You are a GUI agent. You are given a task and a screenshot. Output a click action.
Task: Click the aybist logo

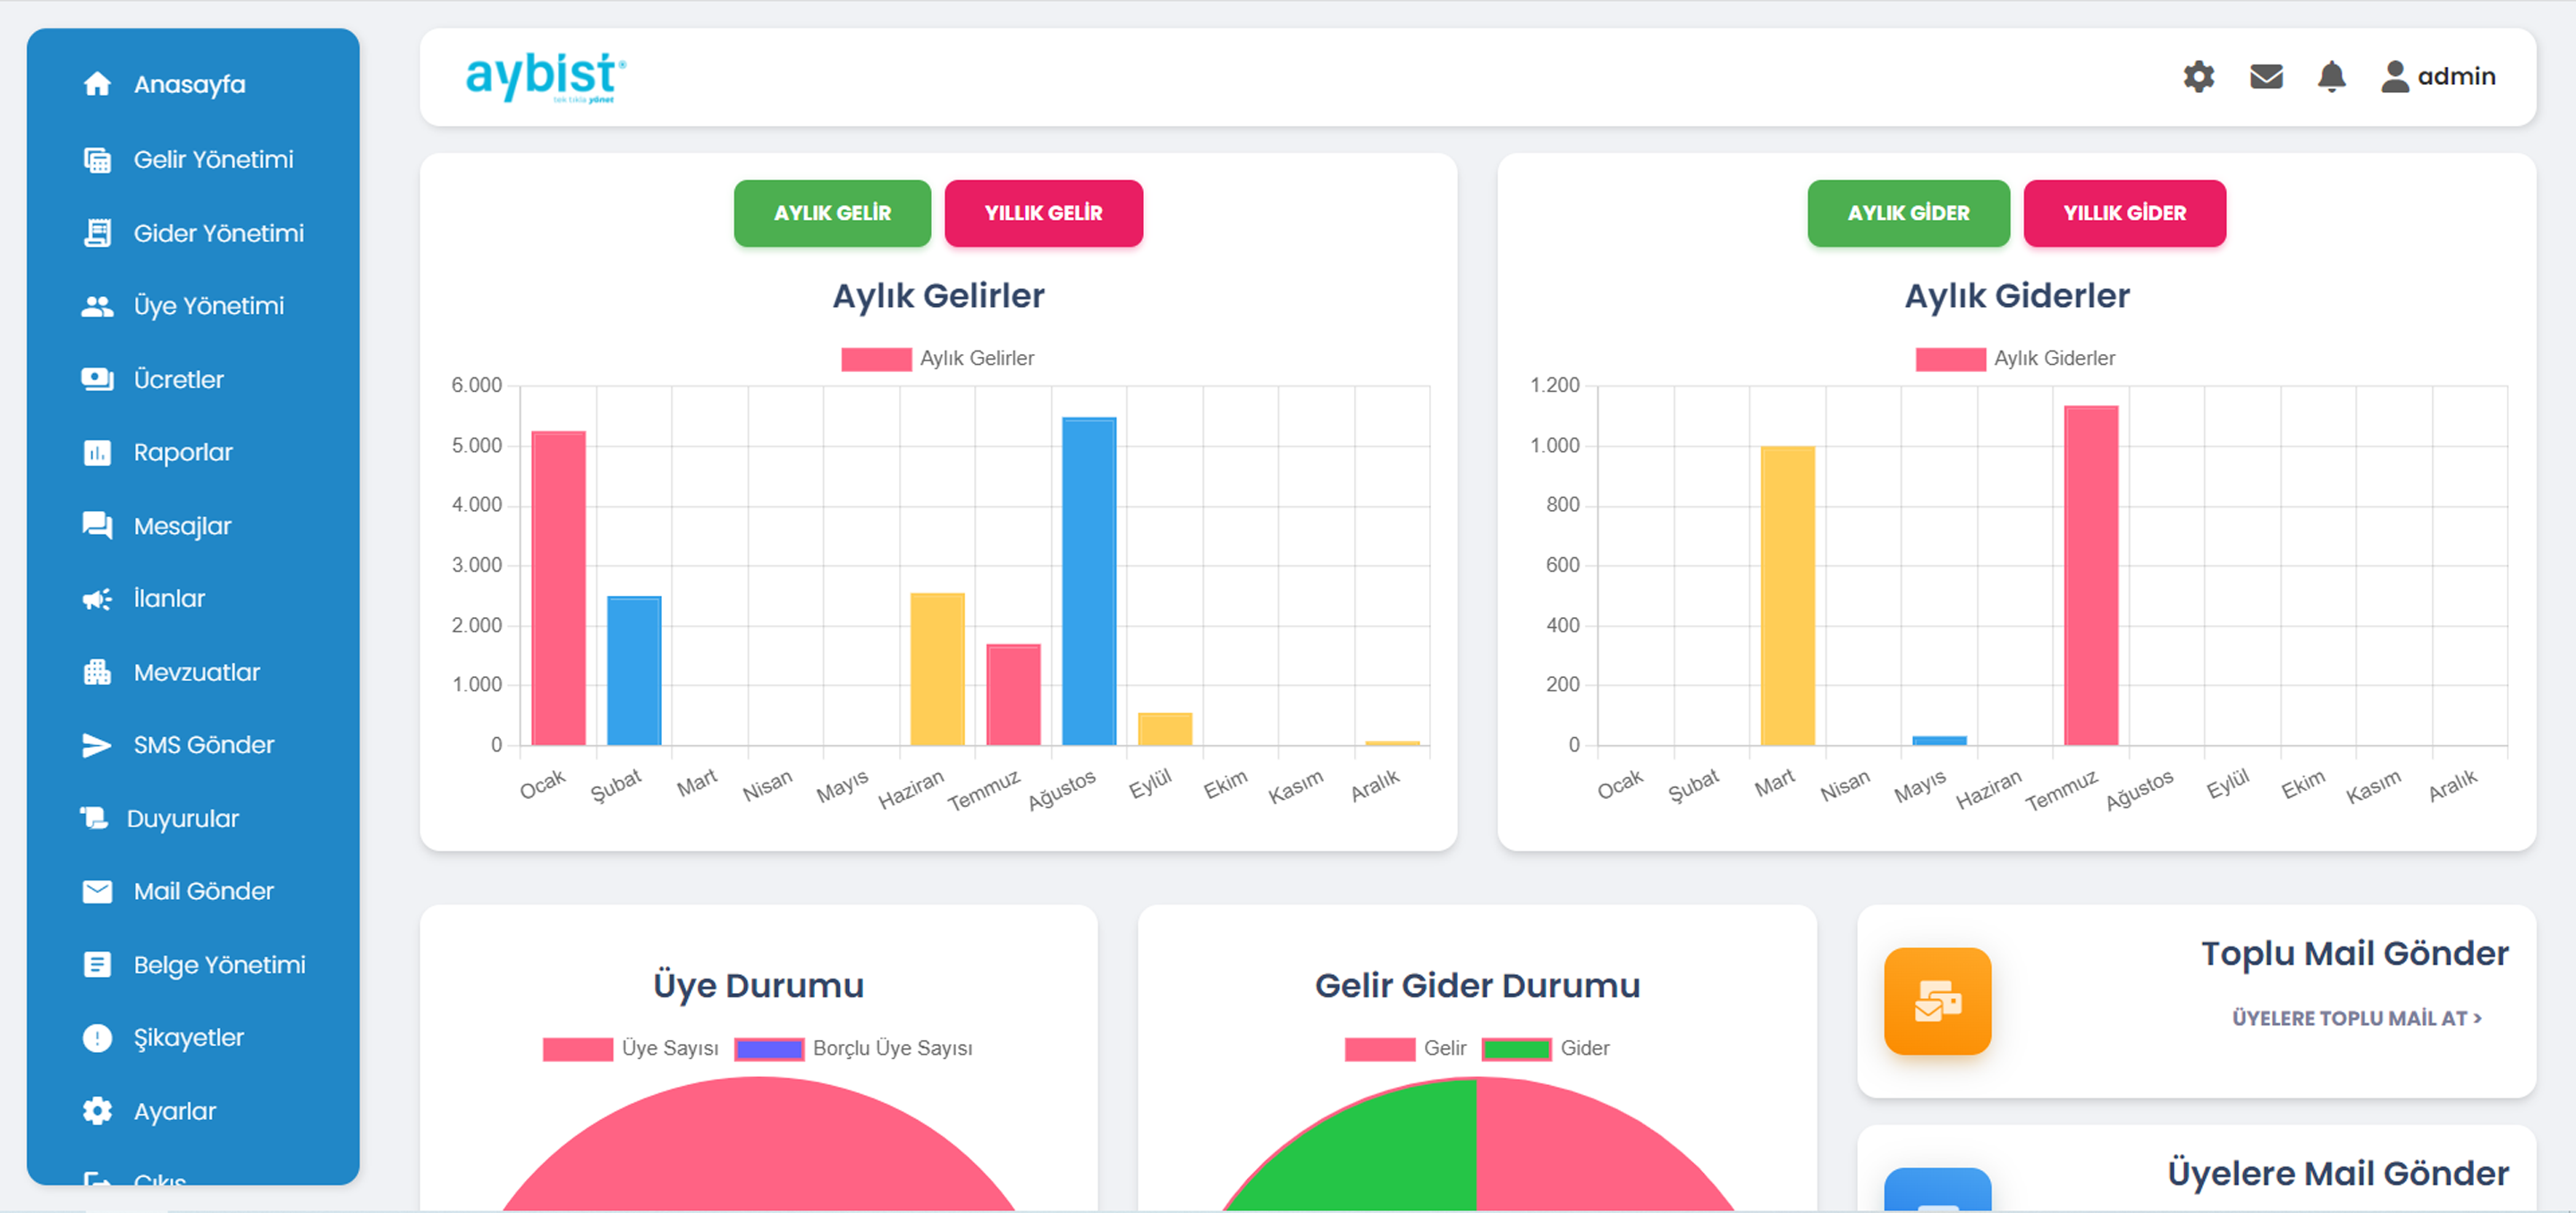tap(546, 77)
